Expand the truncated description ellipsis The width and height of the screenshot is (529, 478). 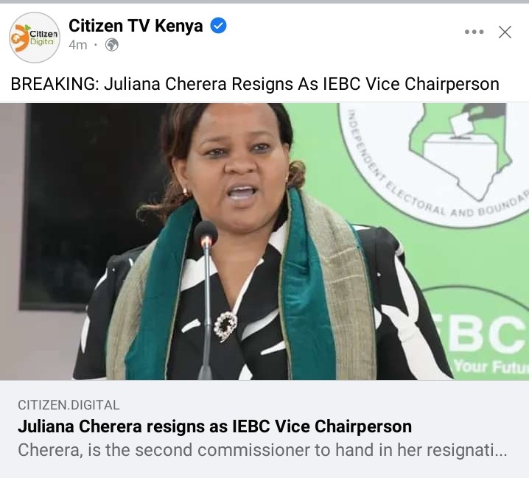click(x=501, y=451)
